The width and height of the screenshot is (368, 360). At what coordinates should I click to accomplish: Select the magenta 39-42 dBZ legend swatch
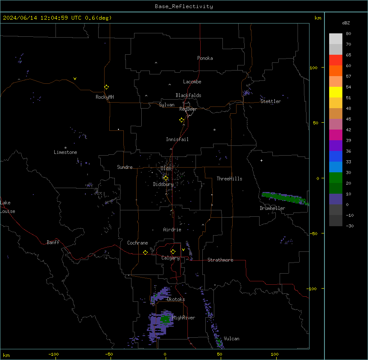pyautogui.click(x=336, y=135)
